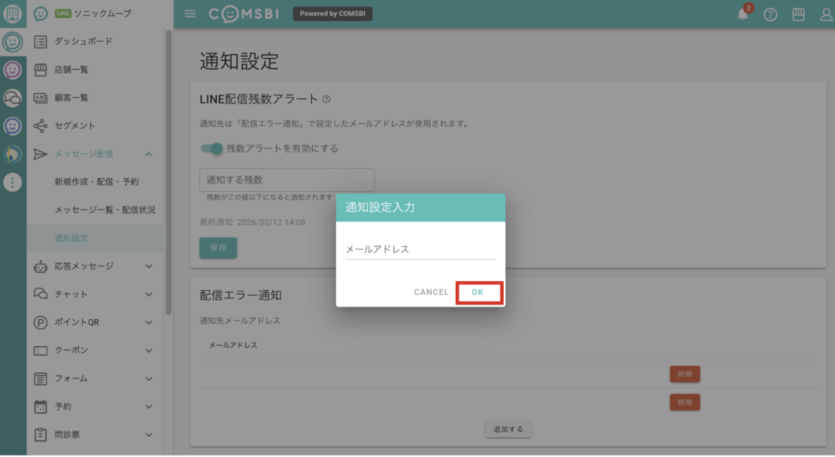This screenshot has width=835, height=457.
Task: Go to 顧客一覧 in sidebar
Action: point(72,98)
